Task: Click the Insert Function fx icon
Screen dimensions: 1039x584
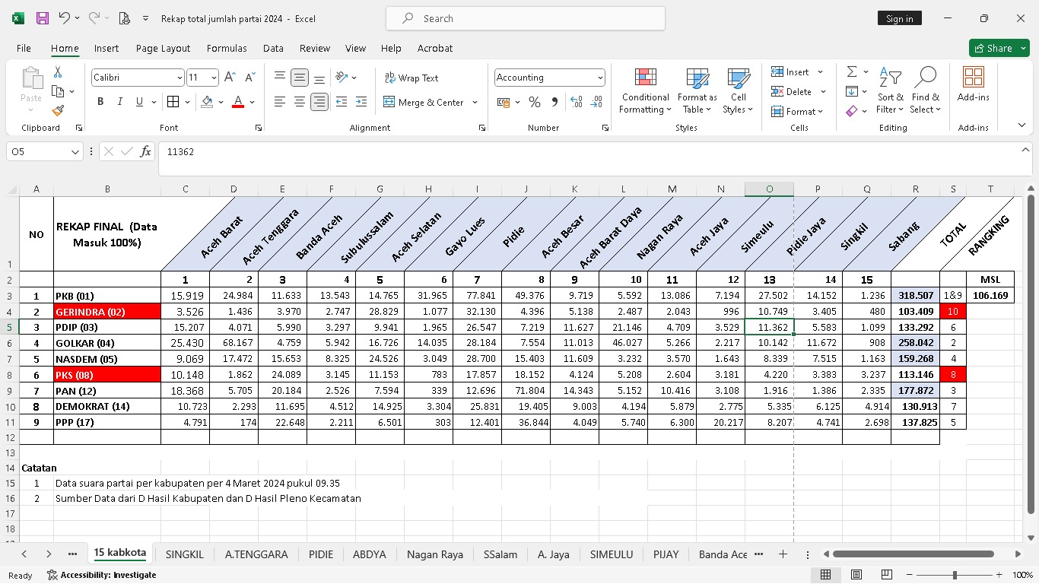Action: tap(145, 152)
